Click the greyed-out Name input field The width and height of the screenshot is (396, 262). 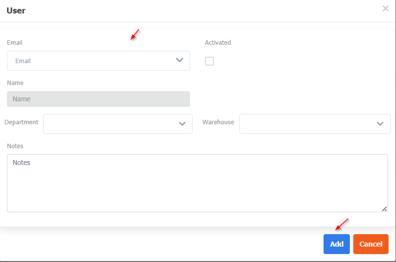click(x=98, y=99)
